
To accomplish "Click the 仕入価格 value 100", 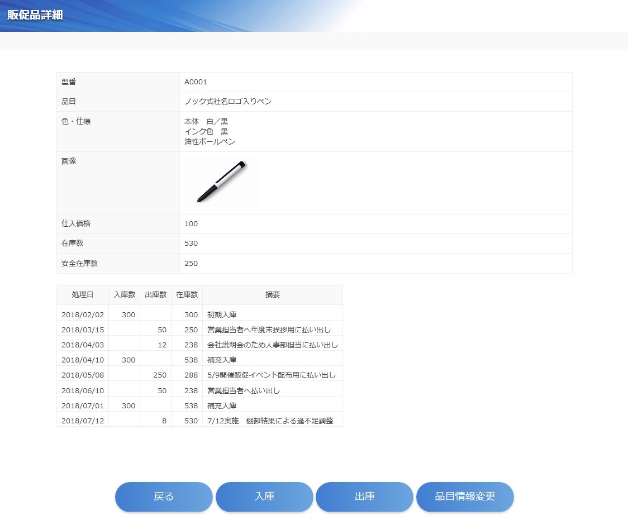I will 191,224.
